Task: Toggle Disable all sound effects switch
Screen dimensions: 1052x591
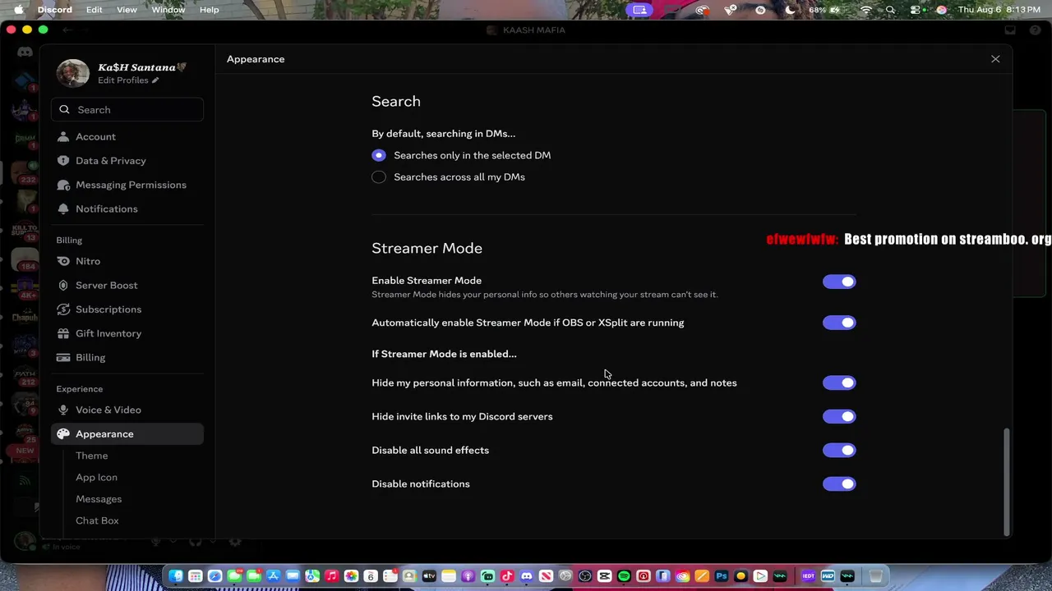Action: coord(839,450)
